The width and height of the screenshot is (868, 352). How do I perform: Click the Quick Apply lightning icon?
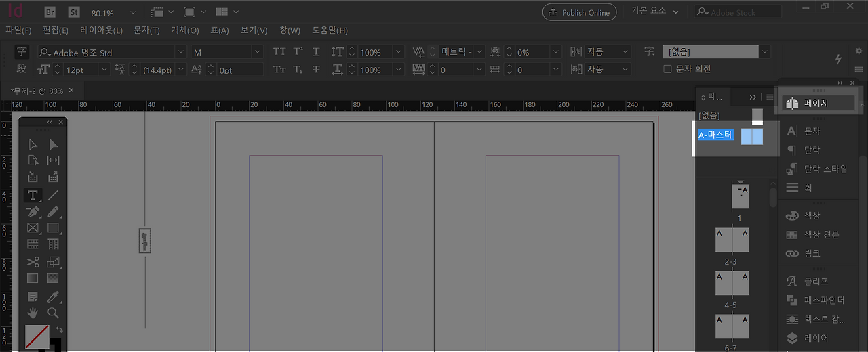[839, 60]
